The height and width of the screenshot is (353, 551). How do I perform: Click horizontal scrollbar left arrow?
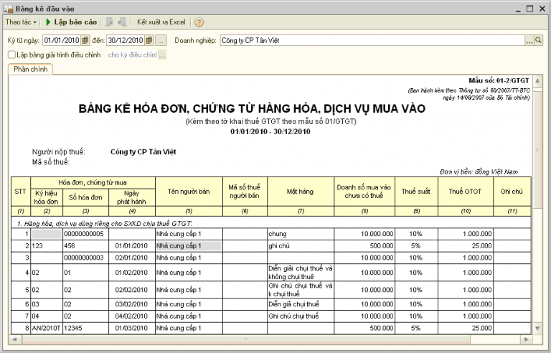(15, 339)
